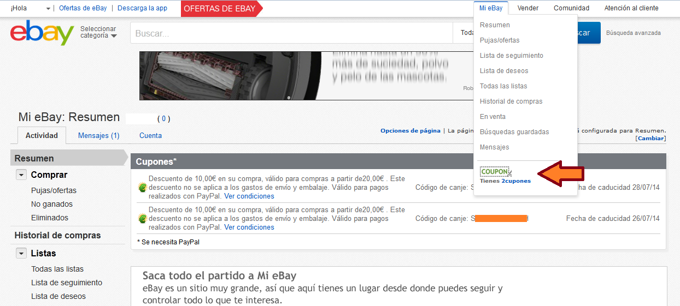Open Ver condiciones for the 26/07/14 coupon
This screenshot has height=306, width=680.
pos(249,227)
